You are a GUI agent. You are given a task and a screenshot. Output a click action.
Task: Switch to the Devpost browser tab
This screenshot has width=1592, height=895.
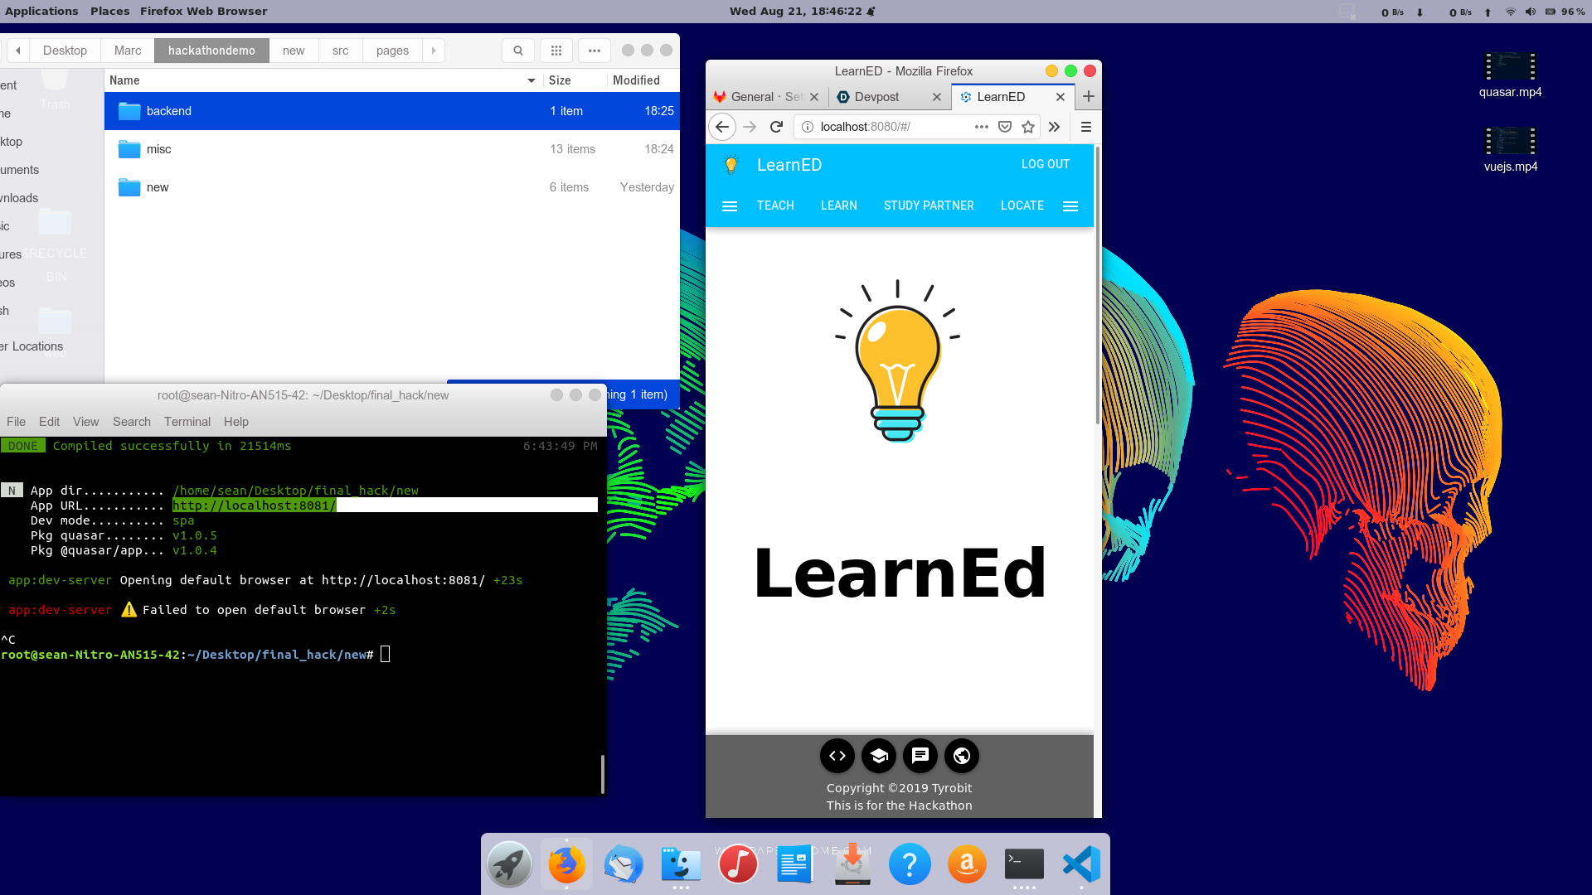(877, 97)
